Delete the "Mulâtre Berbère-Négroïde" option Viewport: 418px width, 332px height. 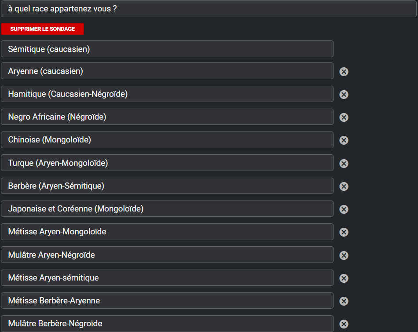coord(344,324)
